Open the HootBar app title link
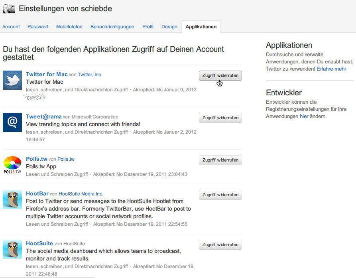The width and height of the screenshot is (356, 278). click(37, 193)
